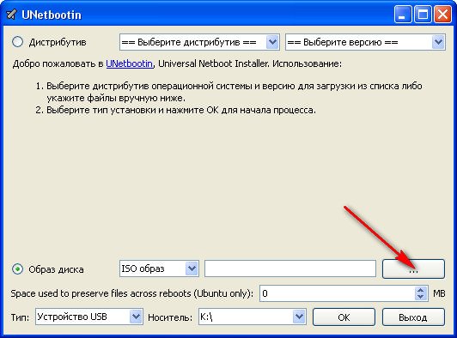
Task: Open the Носитель drive K:\ dropdown
Action: coord(253,317)
